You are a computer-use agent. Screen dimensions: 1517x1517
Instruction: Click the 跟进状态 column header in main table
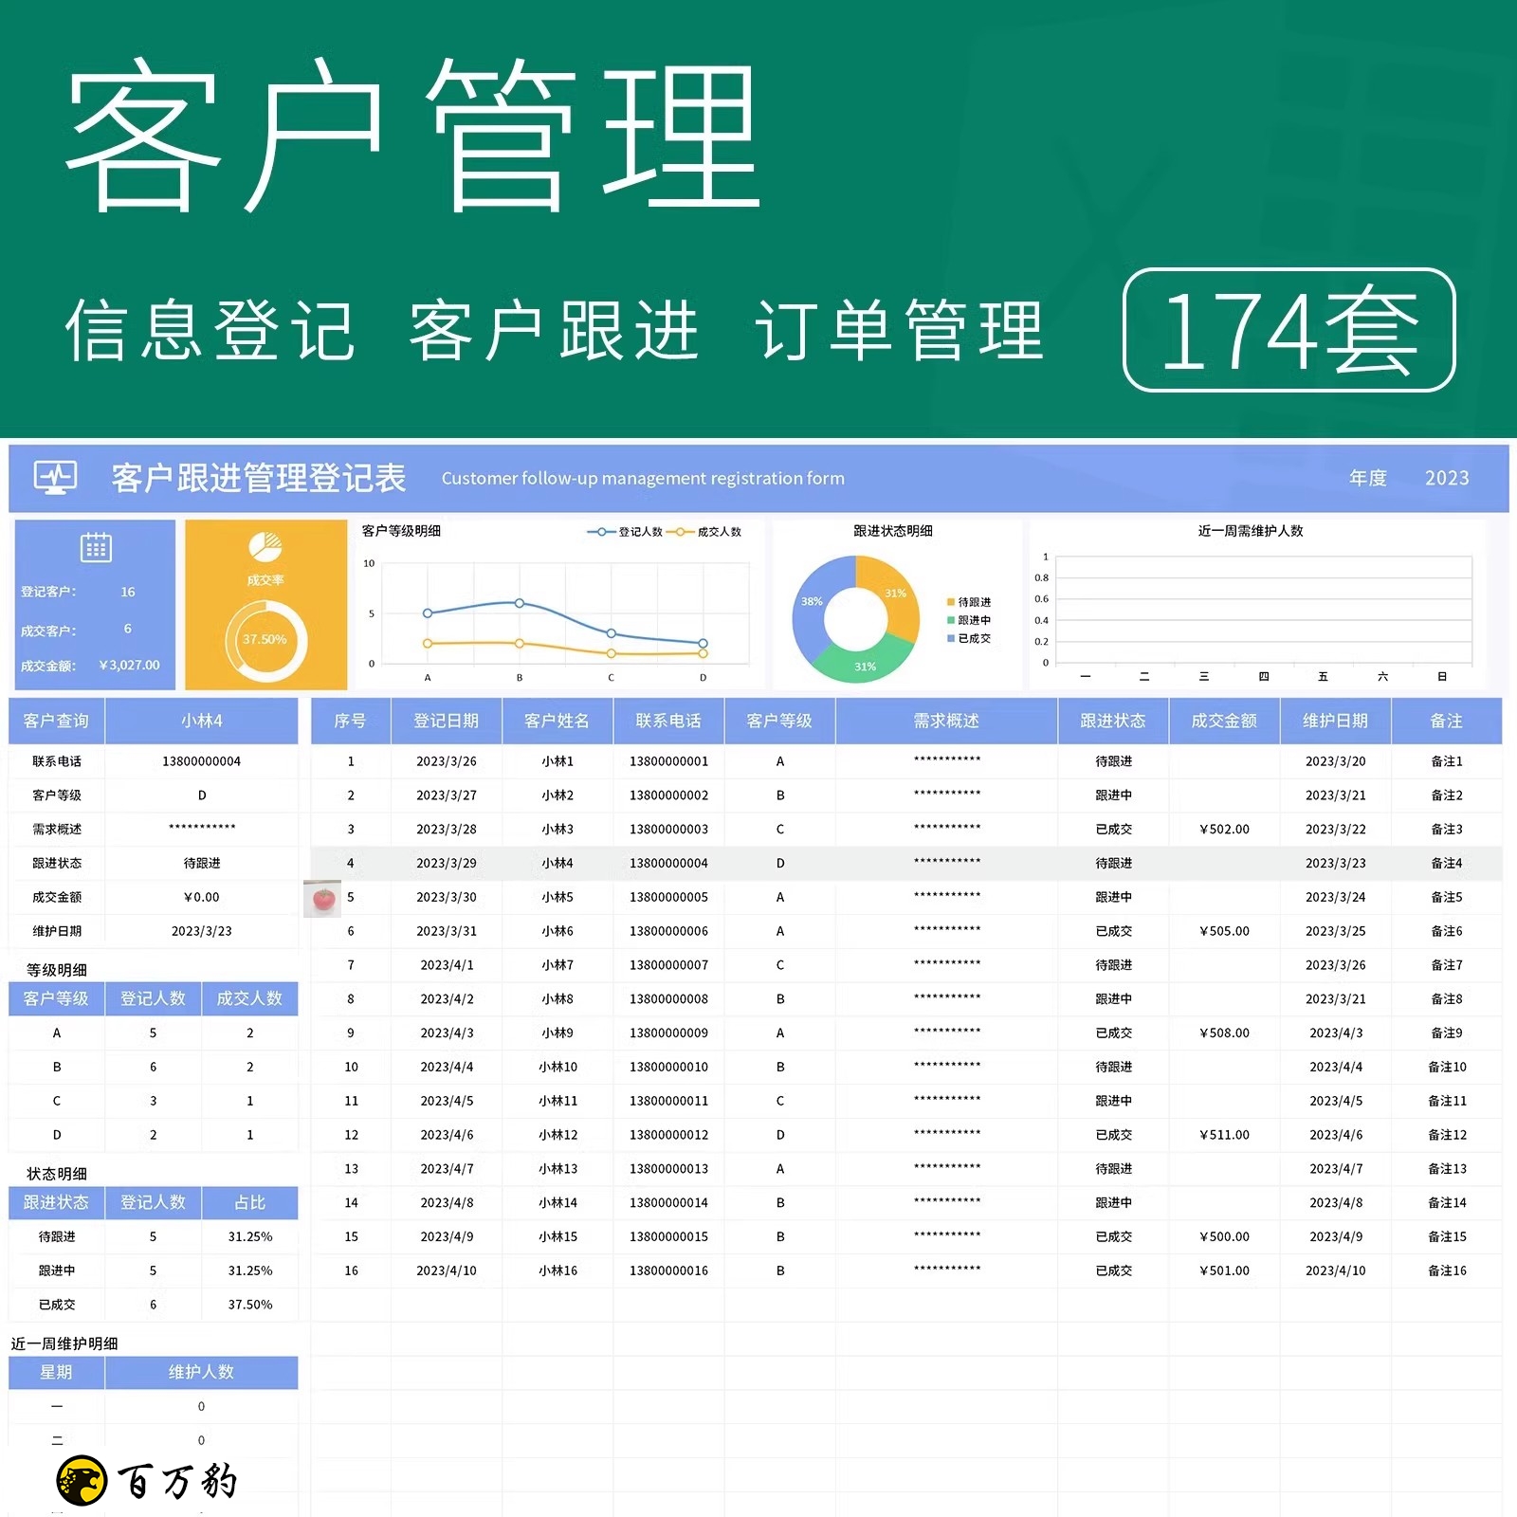[x=1112, y=722]
